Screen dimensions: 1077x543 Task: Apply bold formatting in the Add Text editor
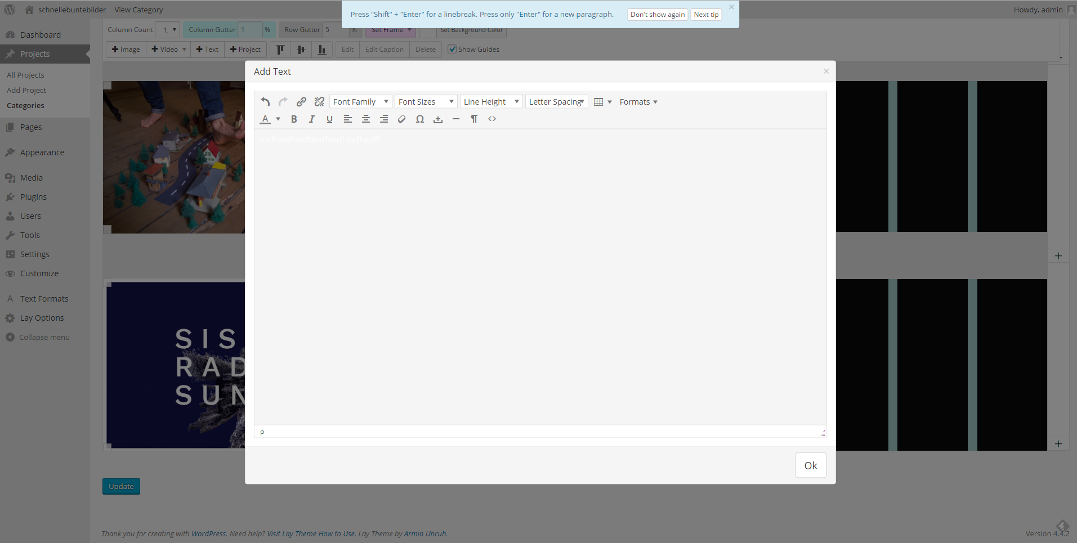[293, 119]
